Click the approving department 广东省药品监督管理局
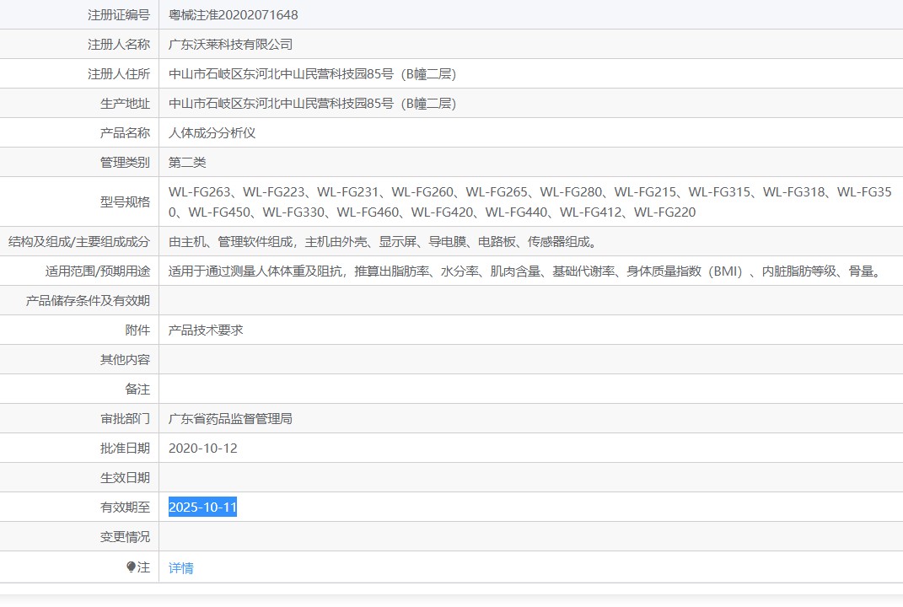Screen dimensions: 903x607 click(230, 419)
